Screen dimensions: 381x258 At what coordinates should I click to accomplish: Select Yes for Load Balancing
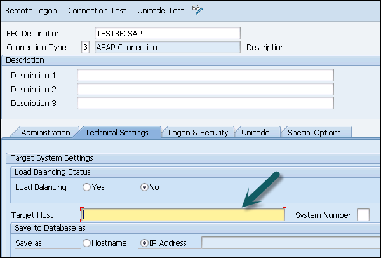click(x=87, y=187)
